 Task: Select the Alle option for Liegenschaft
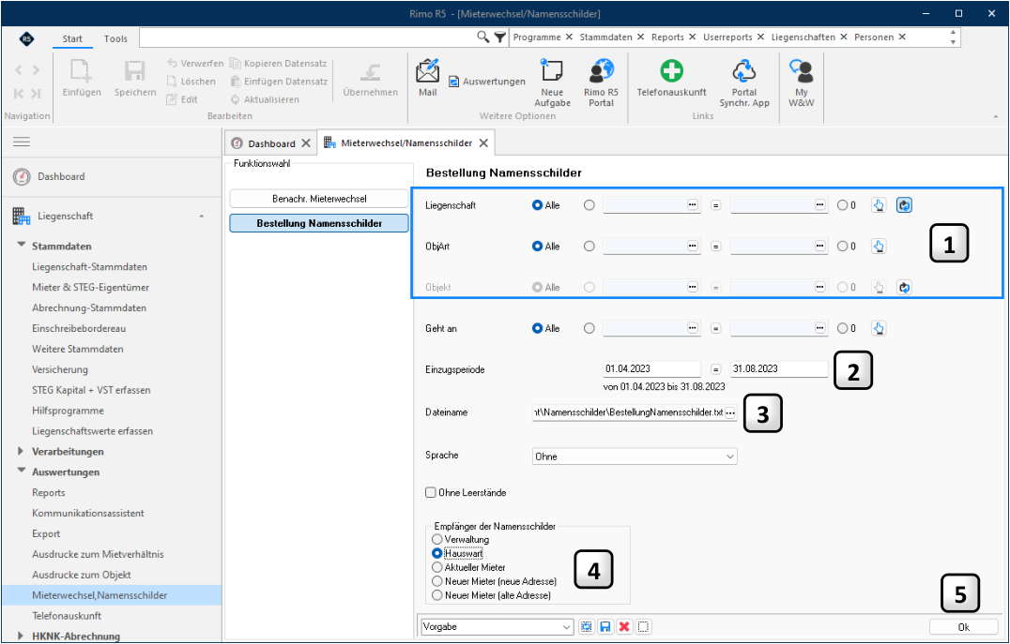click(545, 205)
